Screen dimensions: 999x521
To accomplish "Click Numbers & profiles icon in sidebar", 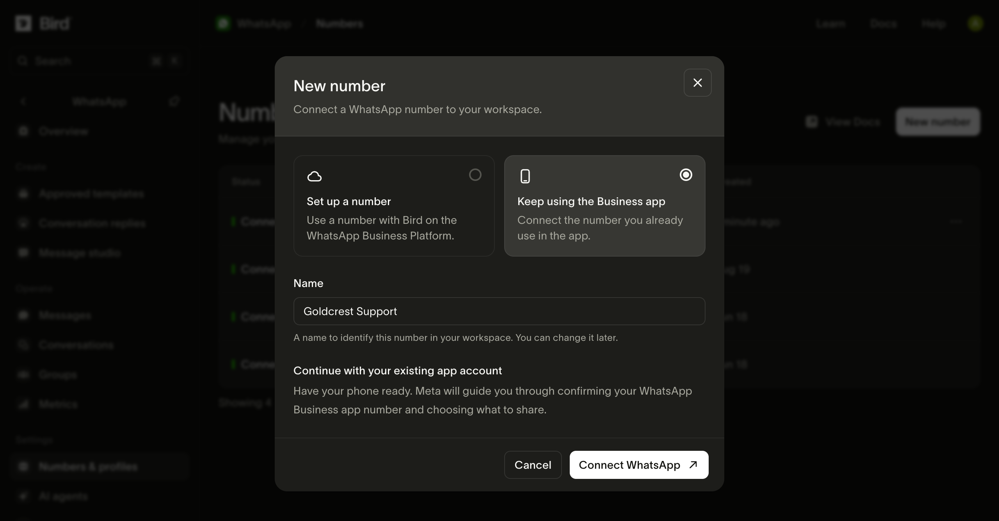I will [23, 466].
